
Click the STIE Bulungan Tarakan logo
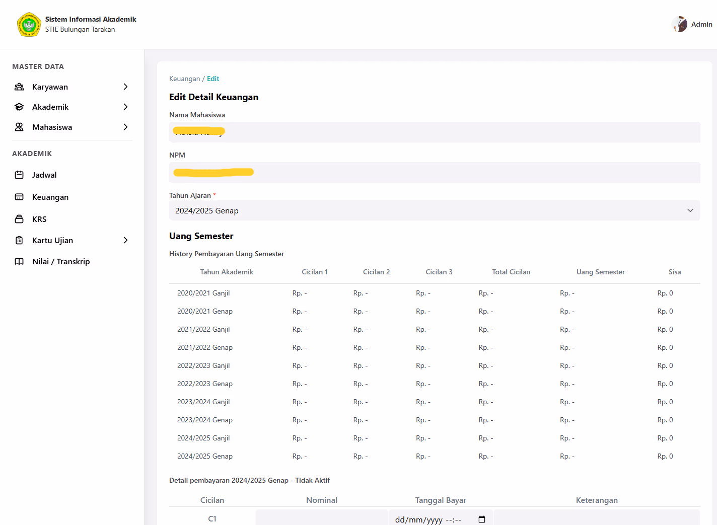(29, 25)
